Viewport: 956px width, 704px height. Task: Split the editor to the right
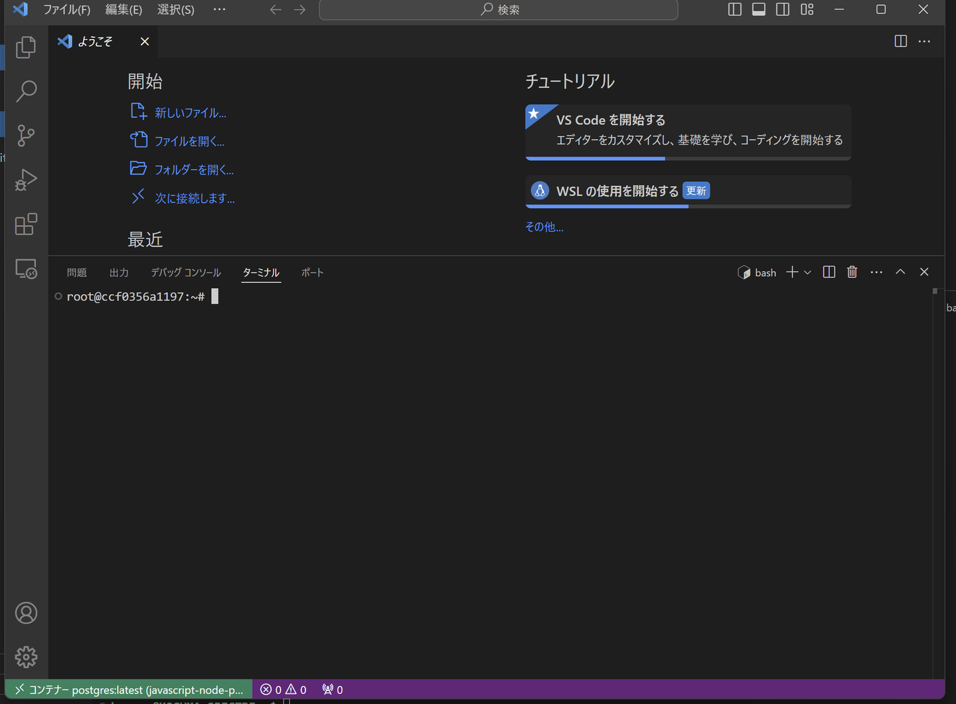pyautogui.click(x=901, y=41)
